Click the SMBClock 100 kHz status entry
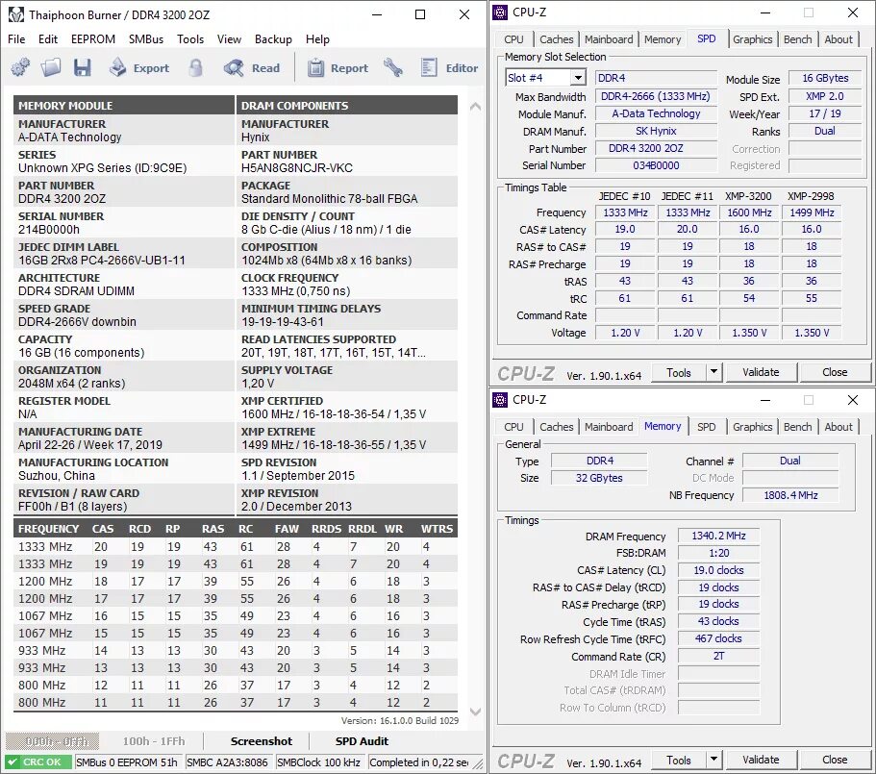The image size is (876, 774). coord(318,762)
